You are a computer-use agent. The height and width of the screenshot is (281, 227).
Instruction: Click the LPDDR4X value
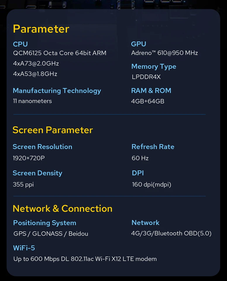(146, 77)
